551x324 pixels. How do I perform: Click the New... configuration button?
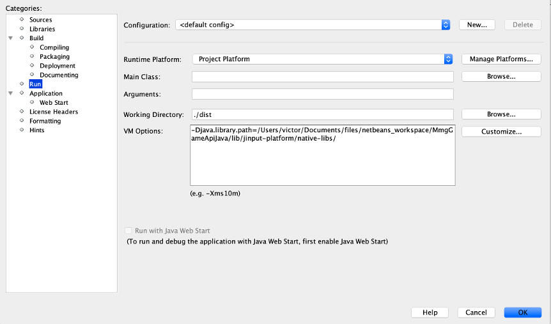click(x=477, y=25)
